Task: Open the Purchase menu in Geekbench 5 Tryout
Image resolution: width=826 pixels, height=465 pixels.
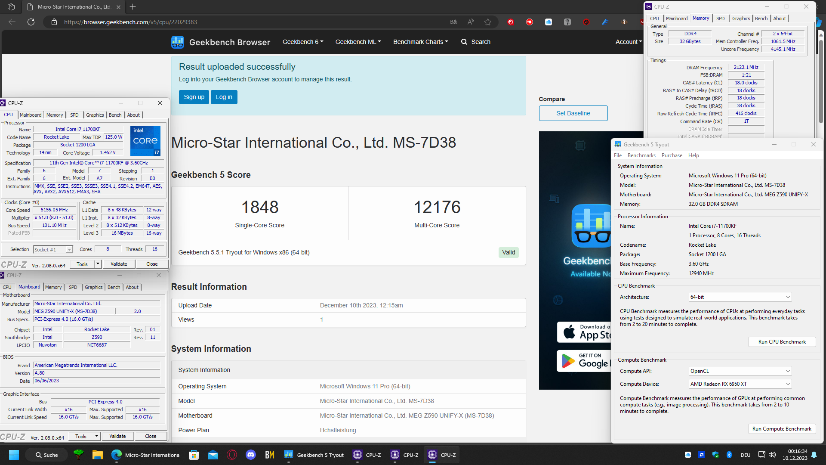Action: tap(672, 155)
